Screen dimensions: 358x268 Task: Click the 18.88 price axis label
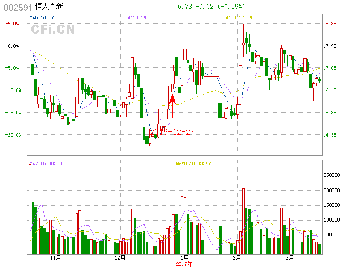(x=330, y=24)
